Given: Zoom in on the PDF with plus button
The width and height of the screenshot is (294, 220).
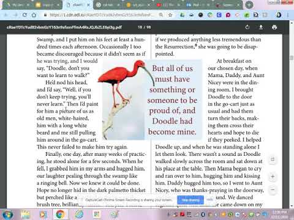Looking at the screenshot, I should tap(273, 177).
